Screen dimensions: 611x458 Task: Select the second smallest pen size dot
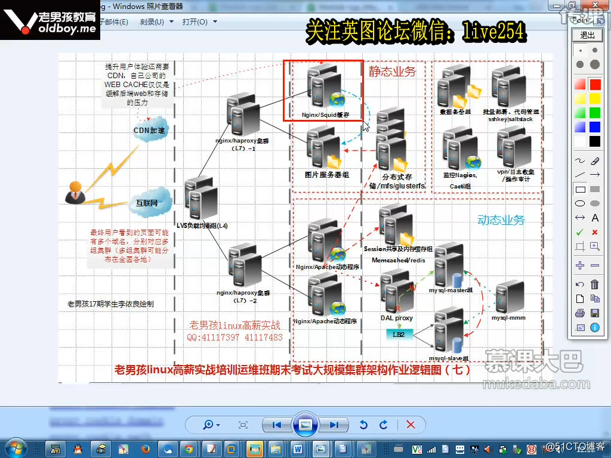click(595, 50)
